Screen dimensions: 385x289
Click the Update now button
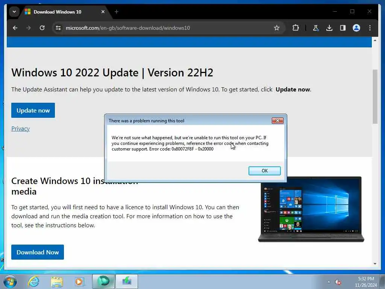tap(33, 110)
